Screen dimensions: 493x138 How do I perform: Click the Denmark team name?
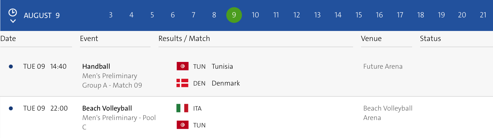pyautogui.click(x=226, y=83)
